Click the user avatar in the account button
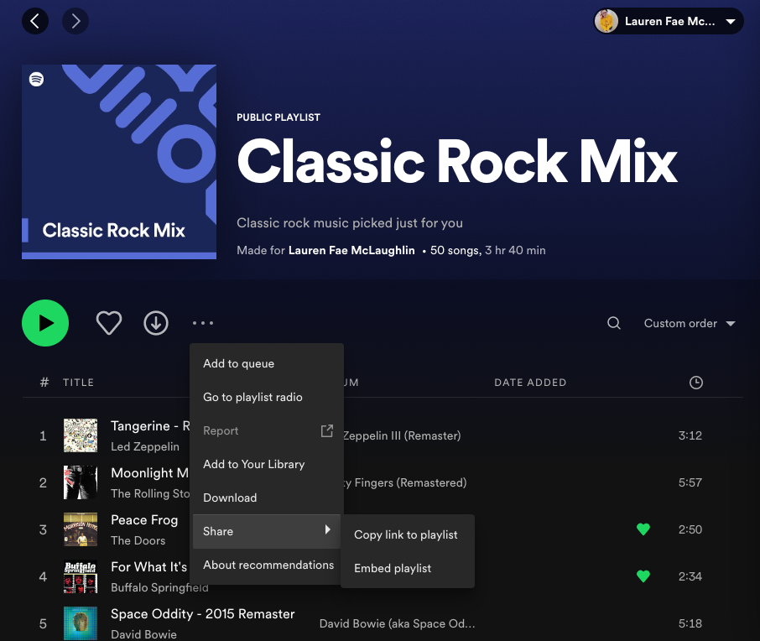Image resolution: width=760 pixels, height=641 pixels. click(x=605, y=21)
